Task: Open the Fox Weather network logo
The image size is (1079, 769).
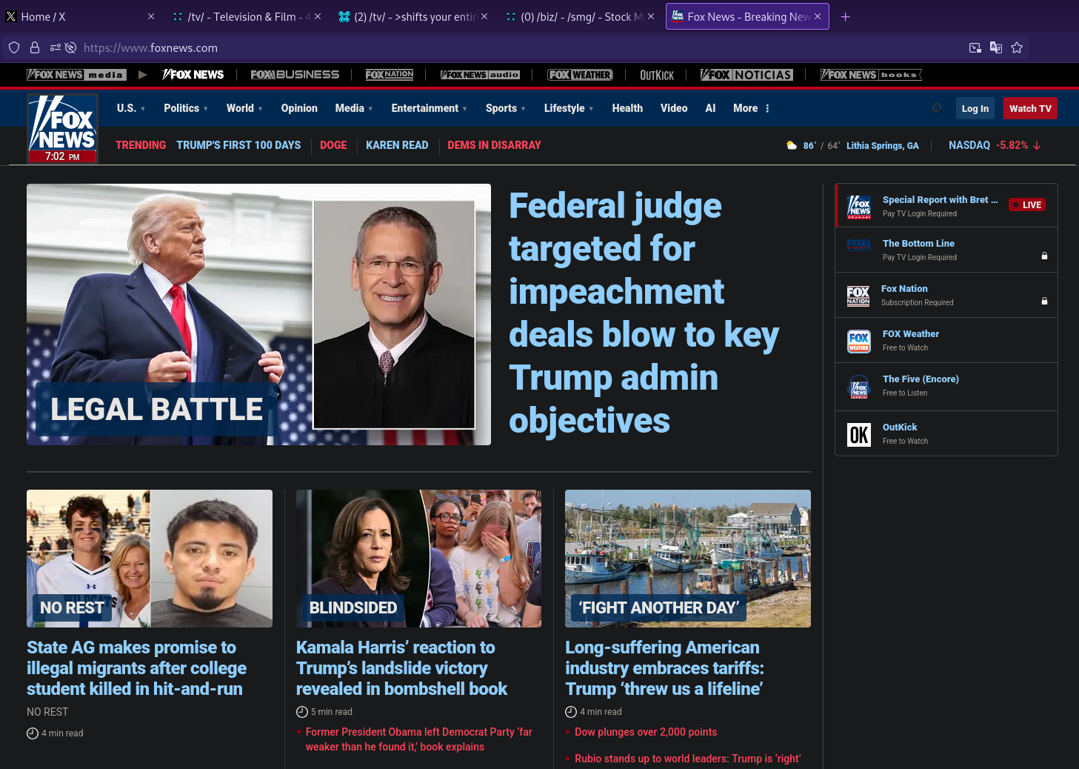Action: click(x=580, y=75)
